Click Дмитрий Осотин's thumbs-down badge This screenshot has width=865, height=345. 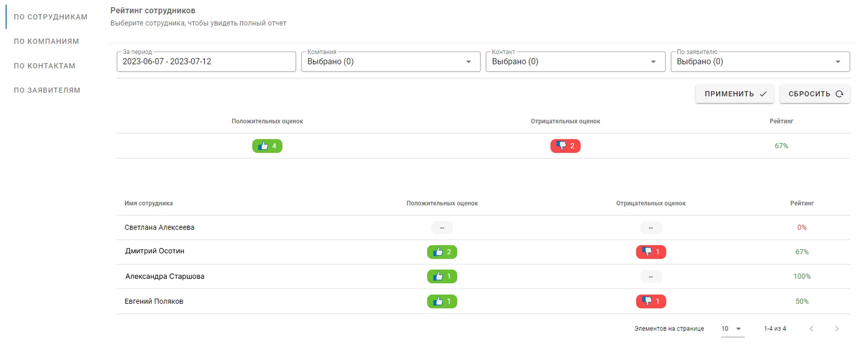pos(651,252)
